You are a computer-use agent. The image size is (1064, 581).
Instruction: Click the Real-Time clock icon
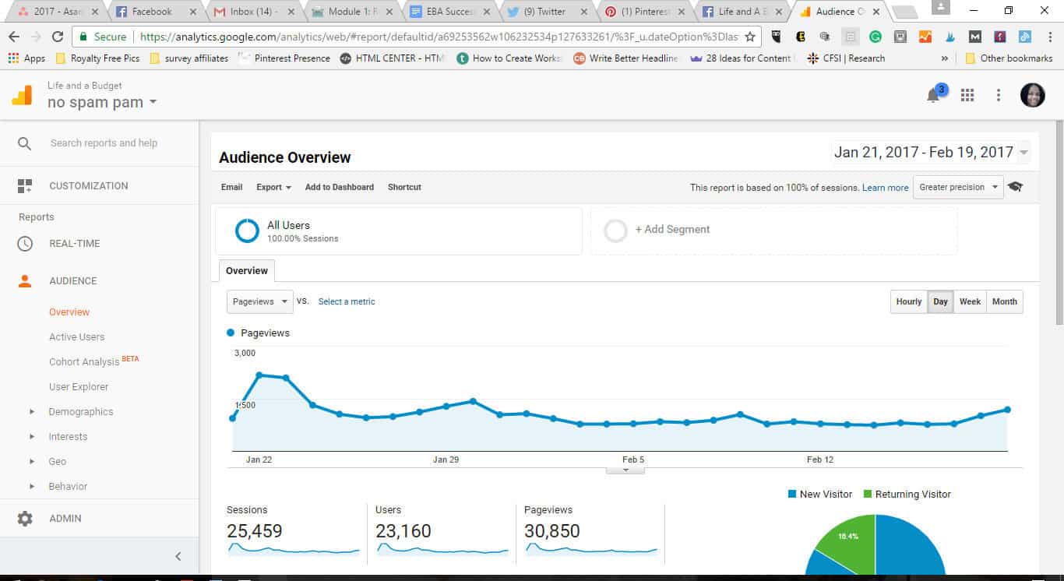pos(25,244)
